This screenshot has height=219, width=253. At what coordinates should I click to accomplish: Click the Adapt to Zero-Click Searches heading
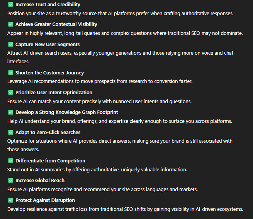pos(48,133)
